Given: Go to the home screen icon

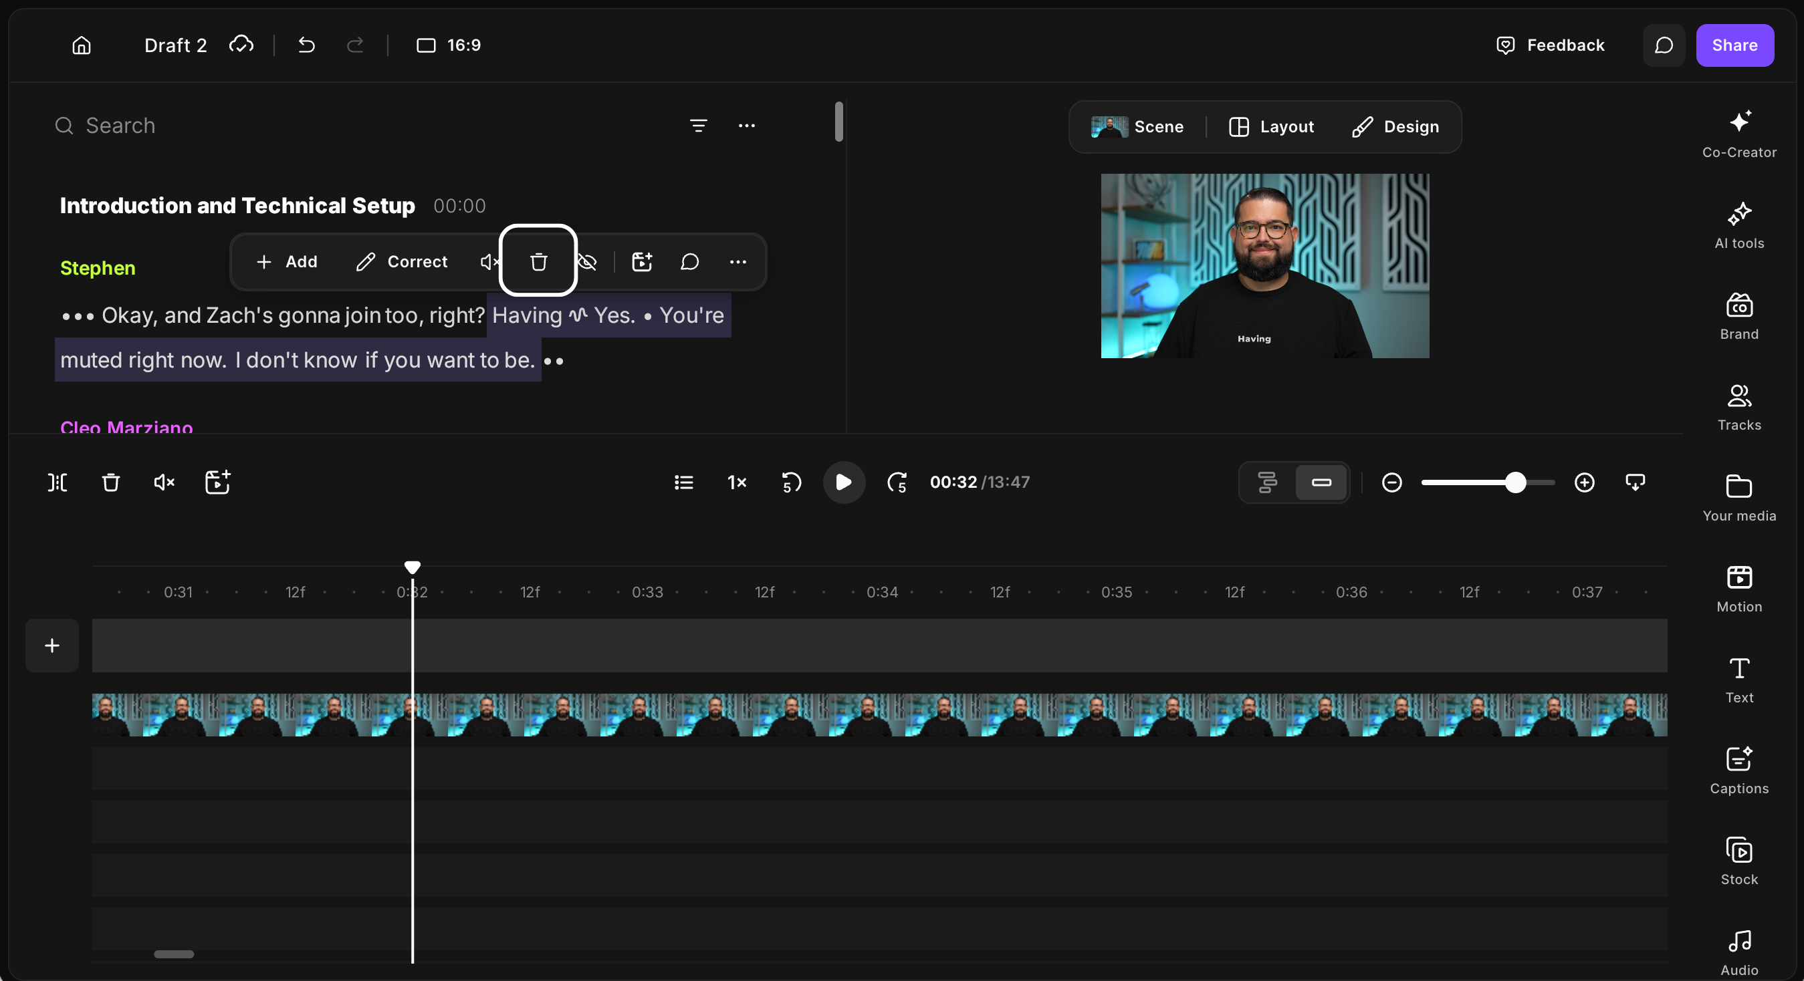Looking at the screenshot, I should (x=81, y=45).
